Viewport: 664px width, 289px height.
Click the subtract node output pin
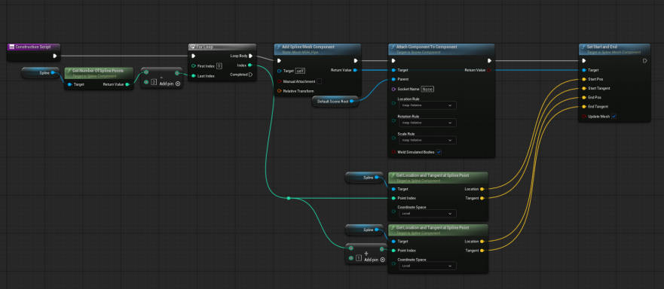pyautogui.click(x=177, y=73)
